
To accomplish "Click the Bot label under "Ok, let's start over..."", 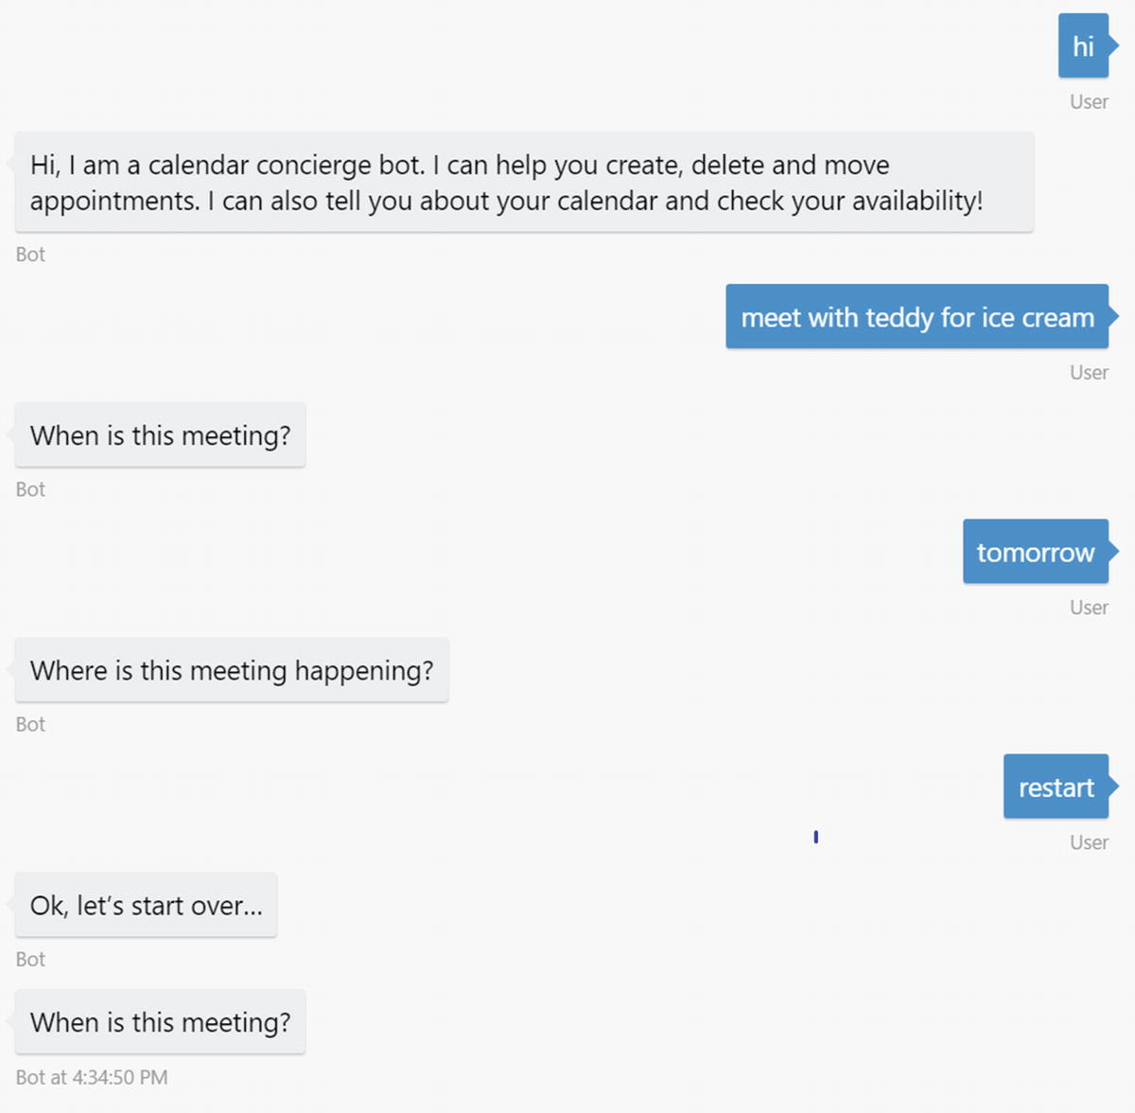I will [x=30, y=960].
